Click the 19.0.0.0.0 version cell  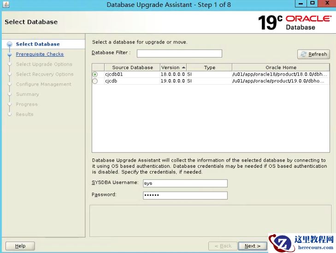173,81
